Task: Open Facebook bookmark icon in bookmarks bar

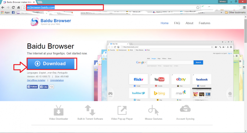Action: (13, 12)
